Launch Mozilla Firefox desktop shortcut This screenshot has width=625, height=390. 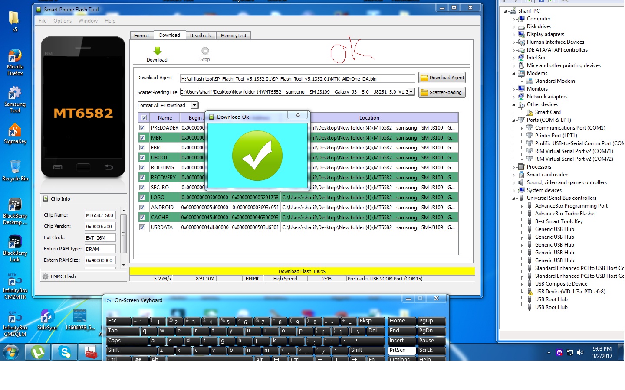point(15,62)
